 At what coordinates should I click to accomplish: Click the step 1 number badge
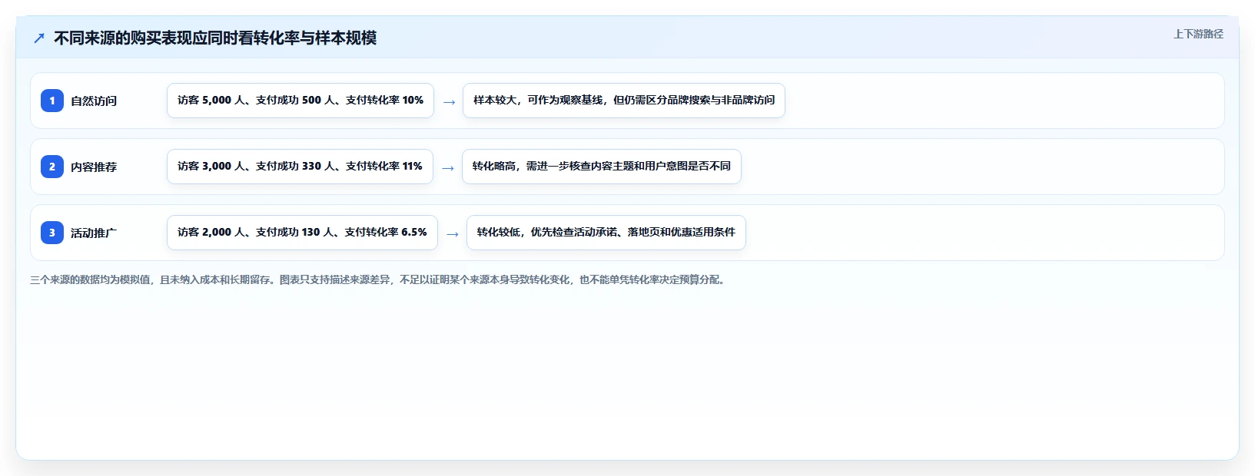click(x=52, y=101)
